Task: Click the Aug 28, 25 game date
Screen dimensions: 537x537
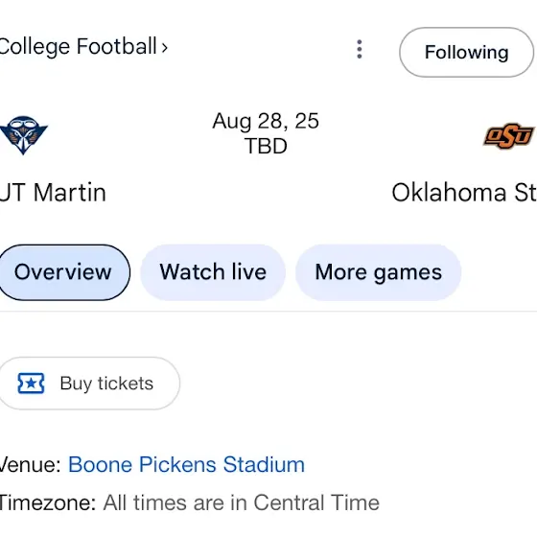Action: (x=266, y=121)
